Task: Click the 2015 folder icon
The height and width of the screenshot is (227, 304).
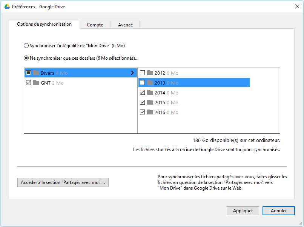Action: coord(150,102)
